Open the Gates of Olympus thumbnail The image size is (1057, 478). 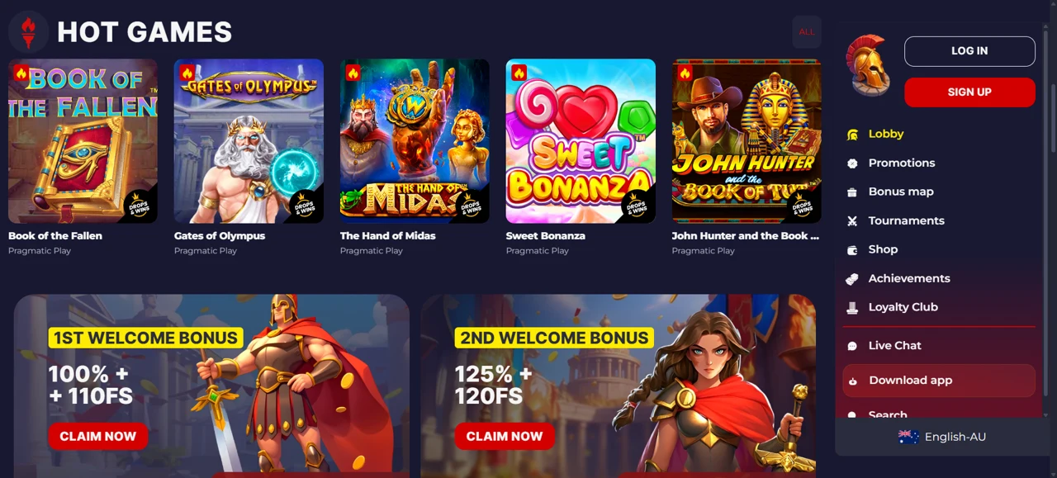tap(249, 141)
